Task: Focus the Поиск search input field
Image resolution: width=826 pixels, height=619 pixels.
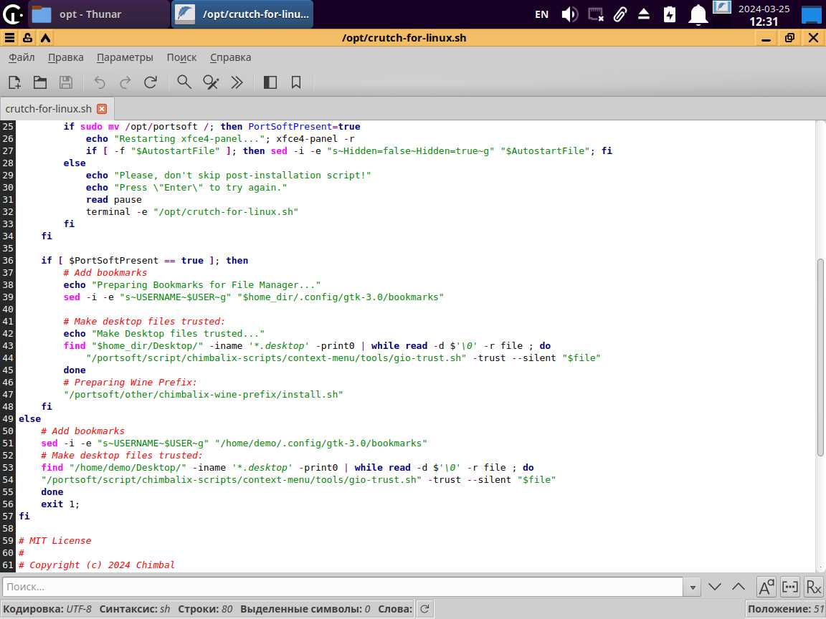Action: pyautogui.click(x=343, y=587)
